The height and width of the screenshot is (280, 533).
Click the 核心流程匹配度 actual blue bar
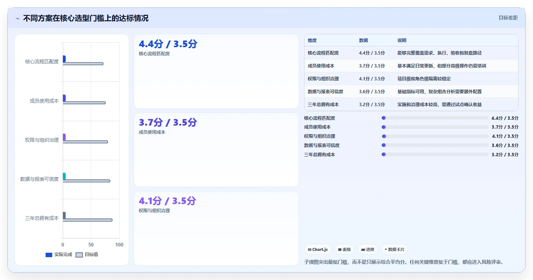click(x=64, y=59)
